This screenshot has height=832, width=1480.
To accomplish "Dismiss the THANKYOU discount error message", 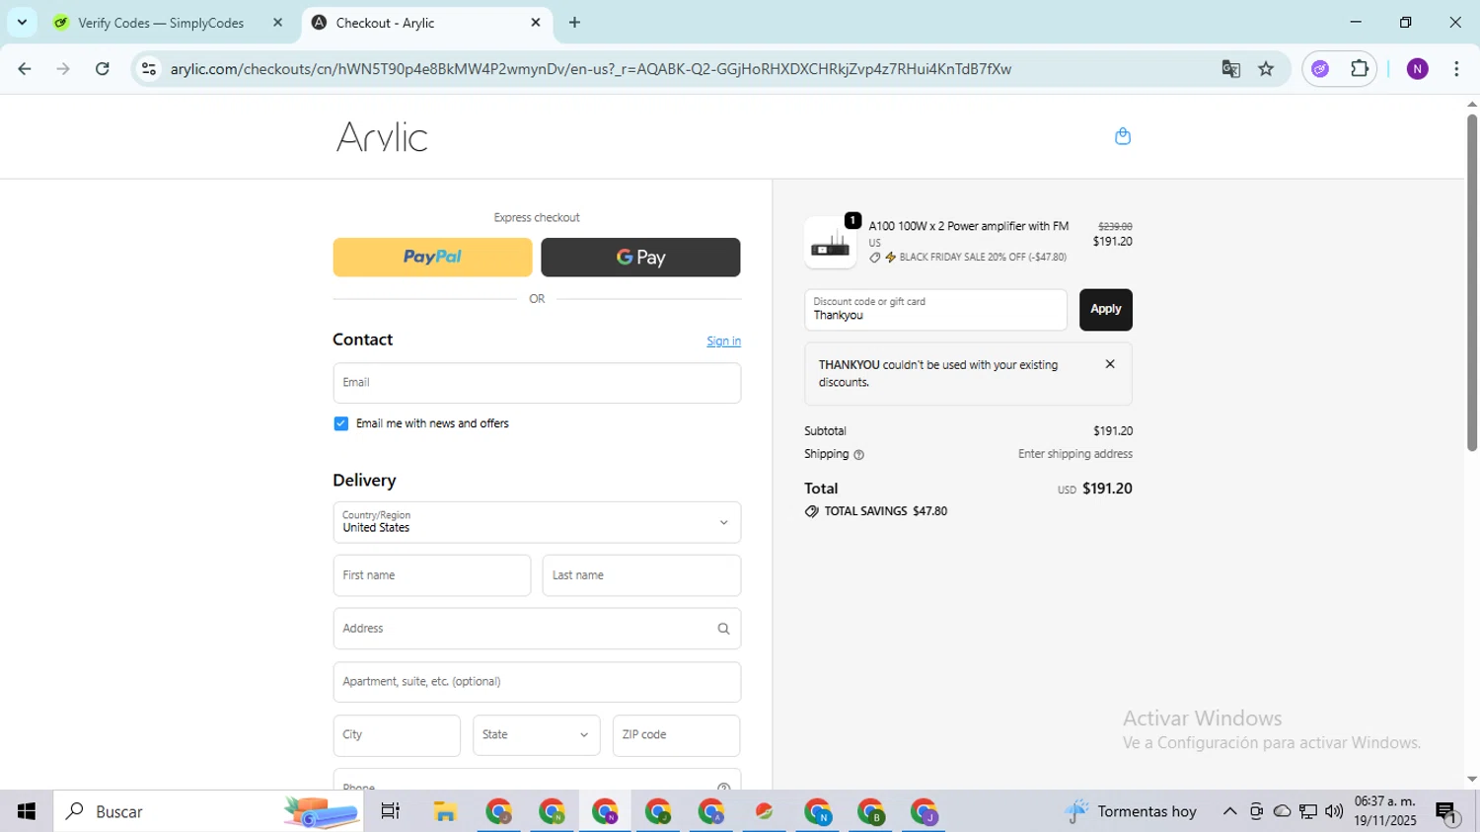I will click(1110, 364).
